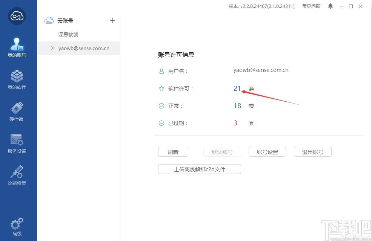This screenshot has width=372, height=241.
Task: Click the red 3 expired count
Action: click(x=235, y=123)
